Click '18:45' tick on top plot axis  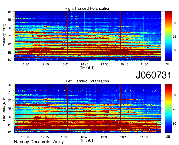tap(84, 64)
